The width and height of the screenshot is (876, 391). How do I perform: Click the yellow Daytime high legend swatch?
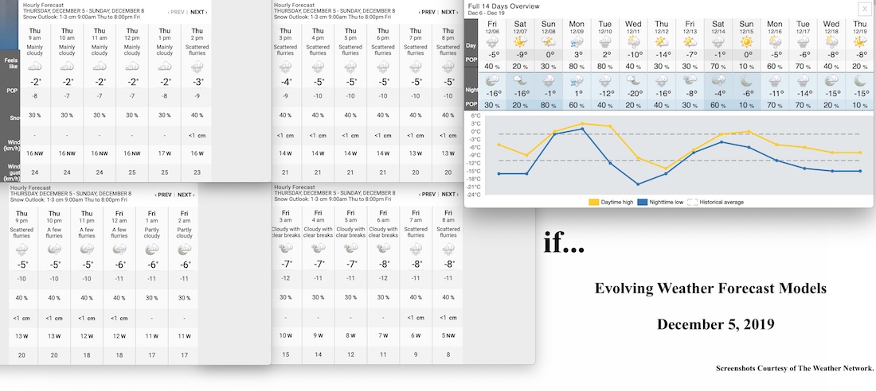pyautogui.click(x=593, y=202)
